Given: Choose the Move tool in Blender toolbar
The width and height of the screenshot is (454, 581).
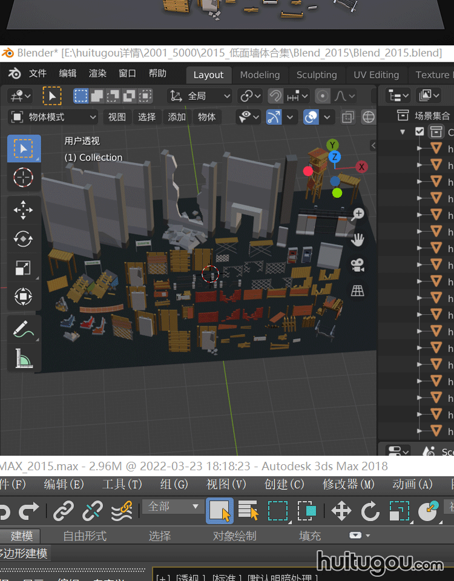Looking at the screenshot, I should point(24,210).
